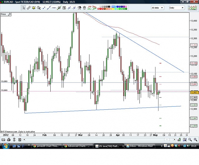Viewport: 199px width, 165px height.
Task: Expand Java Platform taskbar group arrow
Action: [123, 146]
